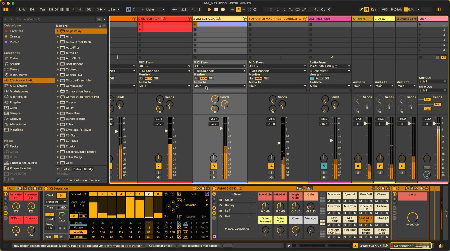Click the SQ Sequencer shift-up arrow

click(x=172, y=202)
